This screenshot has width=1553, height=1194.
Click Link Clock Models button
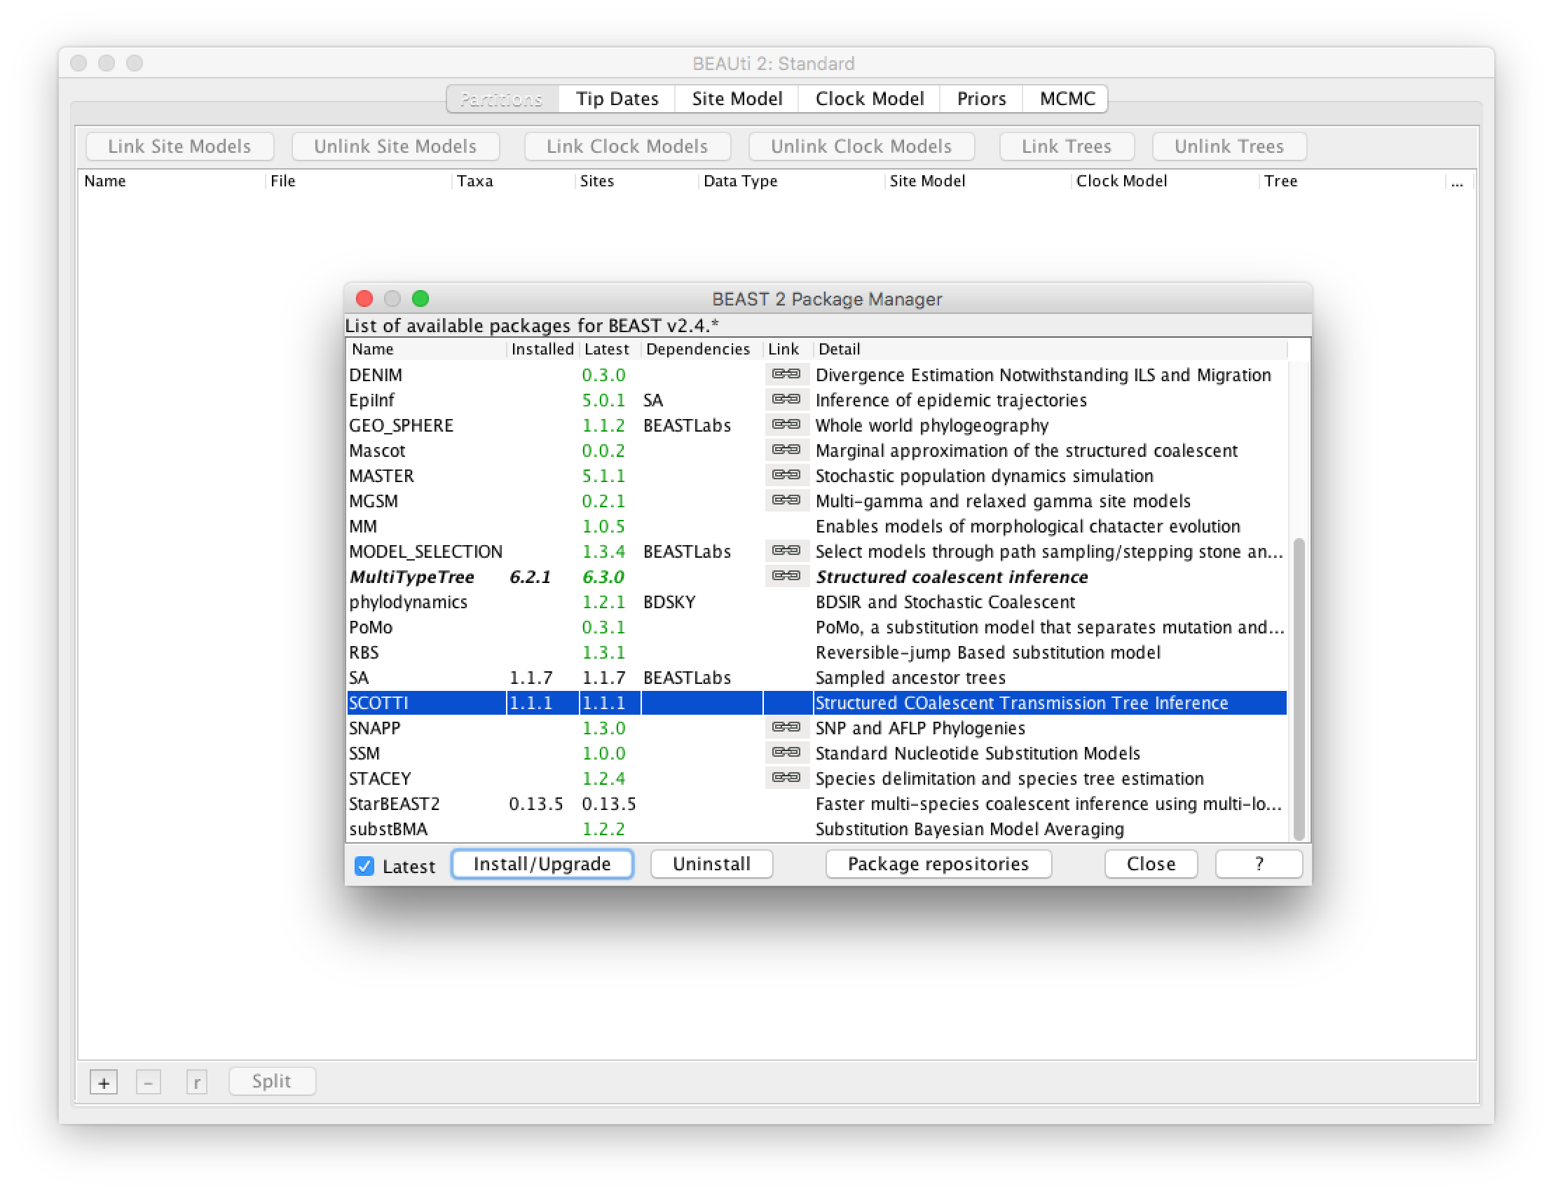(628, 146)
